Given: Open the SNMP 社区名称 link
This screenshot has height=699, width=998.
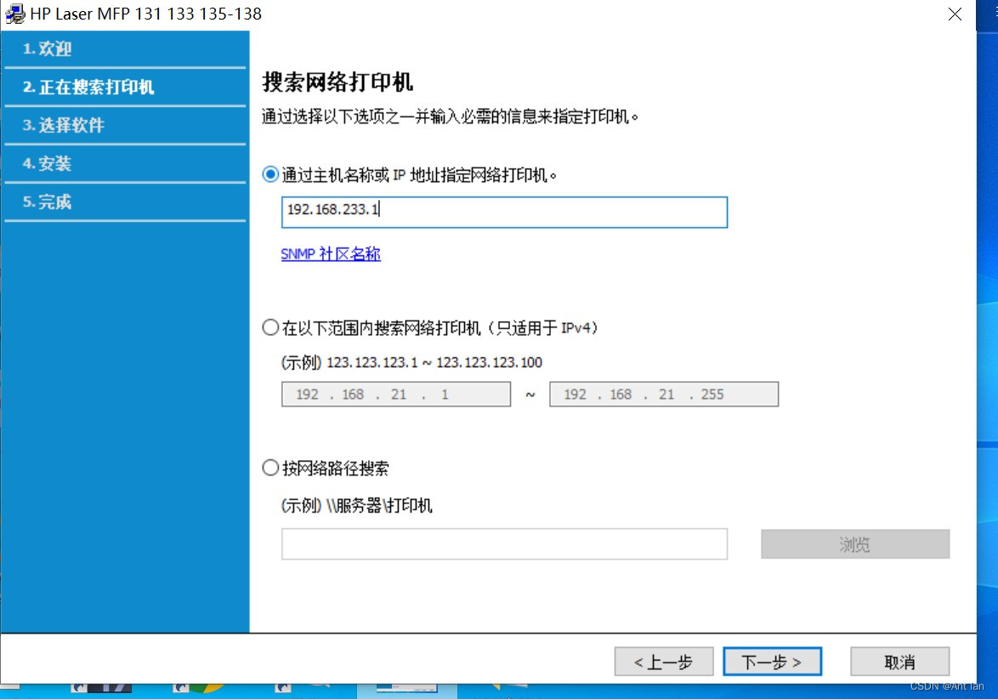Looking at the screenshot, I should [x=331, y=254].
